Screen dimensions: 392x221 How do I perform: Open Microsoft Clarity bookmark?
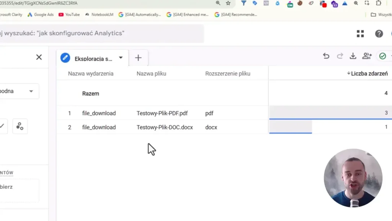click(x=11, y=15)
